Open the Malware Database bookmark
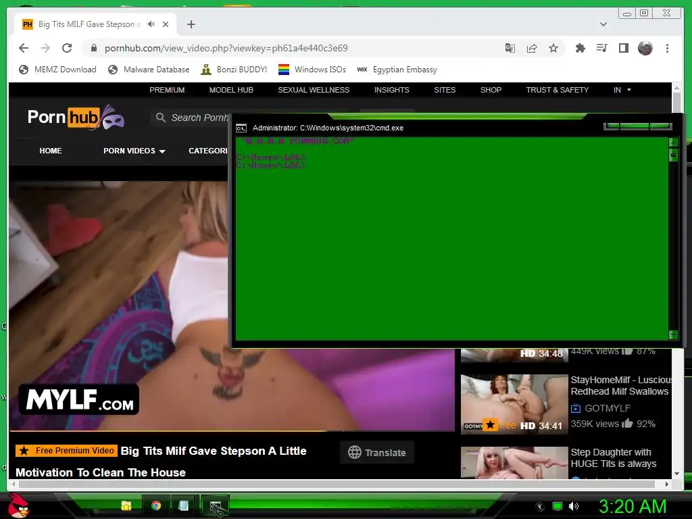The height and width of the screenshot is (519, 692). [x=149, y=70]
